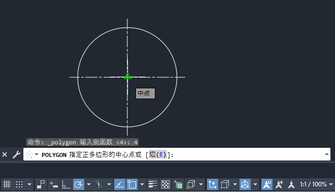The image size is (335, 192).
Task: Toggle 2D object snap icon
Action: pos(132,184)
